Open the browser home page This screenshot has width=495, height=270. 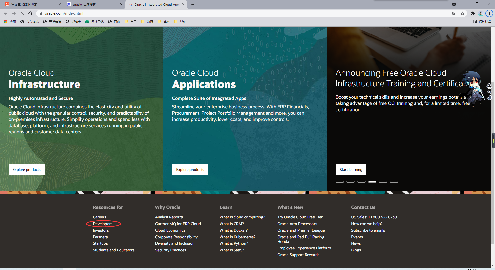(x=30, y=13)
